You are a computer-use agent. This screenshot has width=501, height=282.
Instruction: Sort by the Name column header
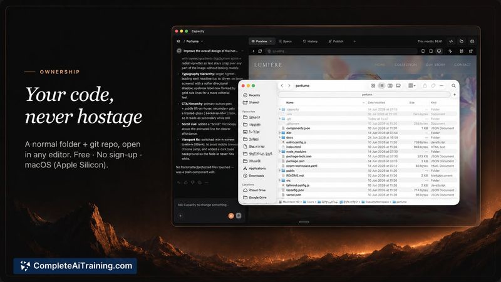[290, 103]
